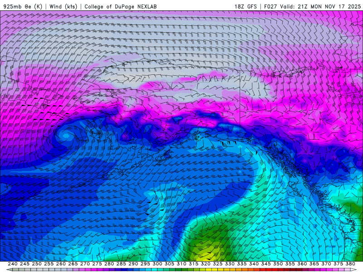Viewport: 363px width, 272px height.
Task: Click the 335 color scale label
Action: (x=242, y=264)
